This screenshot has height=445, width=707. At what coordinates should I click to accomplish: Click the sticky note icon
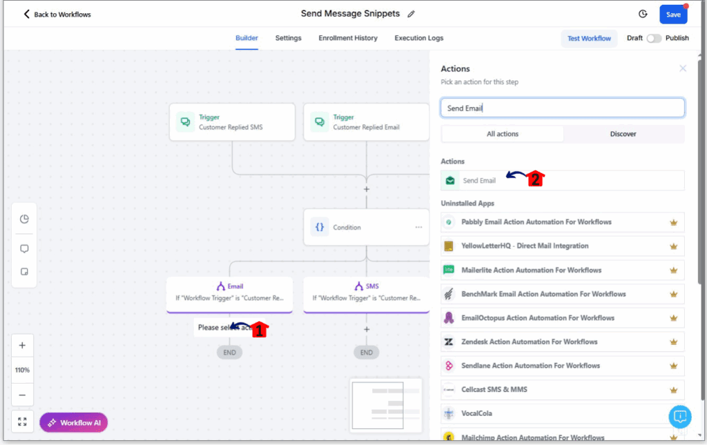tap(24, 272)
